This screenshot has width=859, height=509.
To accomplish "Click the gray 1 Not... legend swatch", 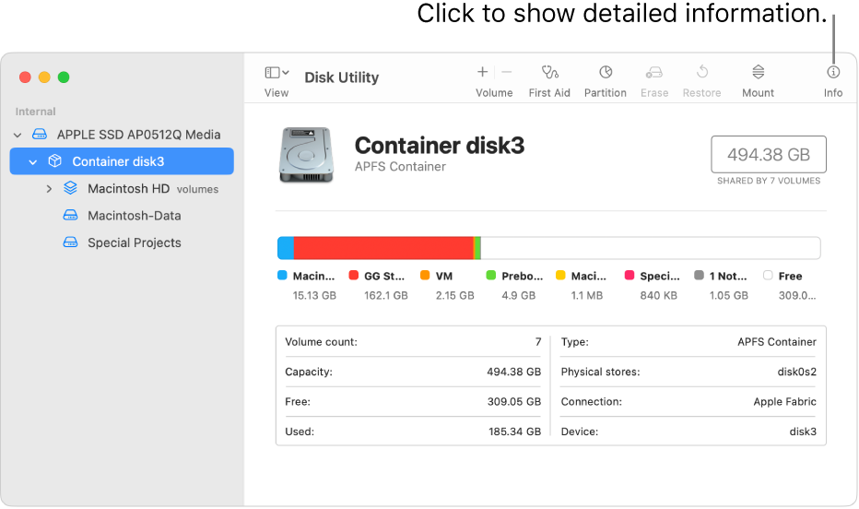I will point(699,275).
